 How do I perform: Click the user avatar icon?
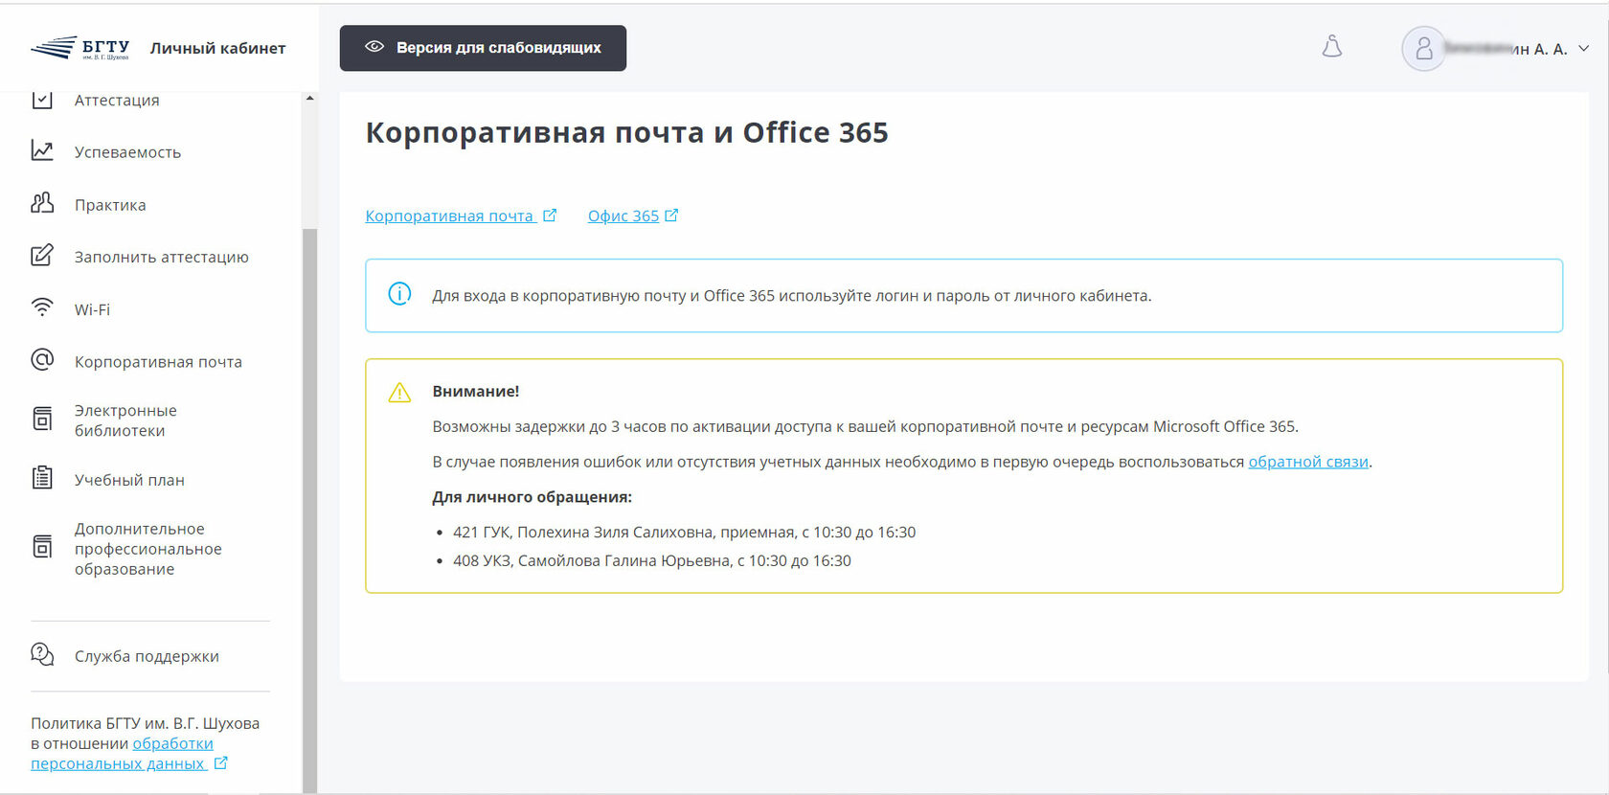pos(1424,48)
